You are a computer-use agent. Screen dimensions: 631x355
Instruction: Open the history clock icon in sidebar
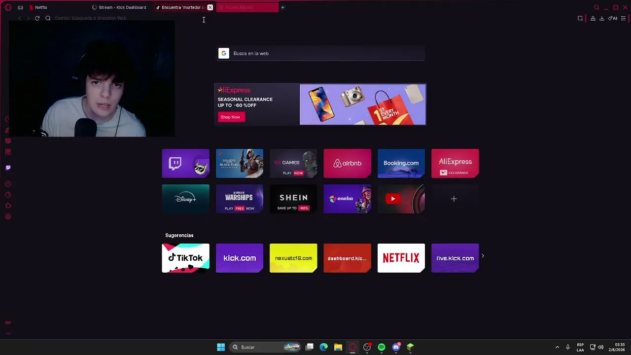pos(8,195)
